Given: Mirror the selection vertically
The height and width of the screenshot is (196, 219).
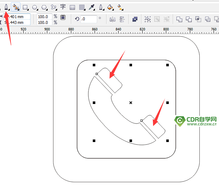Looking at the screenshot, I should pyautogui.click(x=122, y=20).
